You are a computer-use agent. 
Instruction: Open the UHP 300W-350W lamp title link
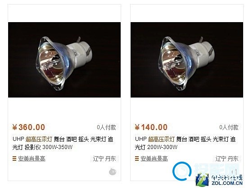point(63,143)
